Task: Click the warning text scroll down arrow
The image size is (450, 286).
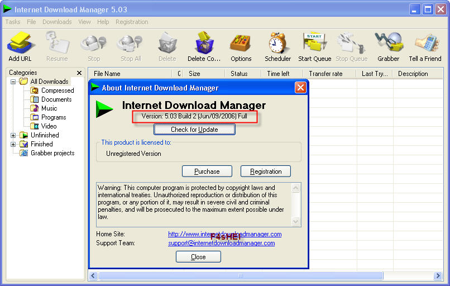Action: [295, 221]
